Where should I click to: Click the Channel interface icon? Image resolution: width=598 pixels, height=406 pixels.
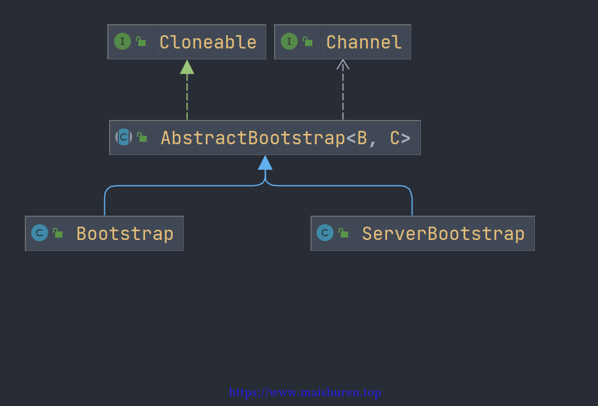coord(289,42)
